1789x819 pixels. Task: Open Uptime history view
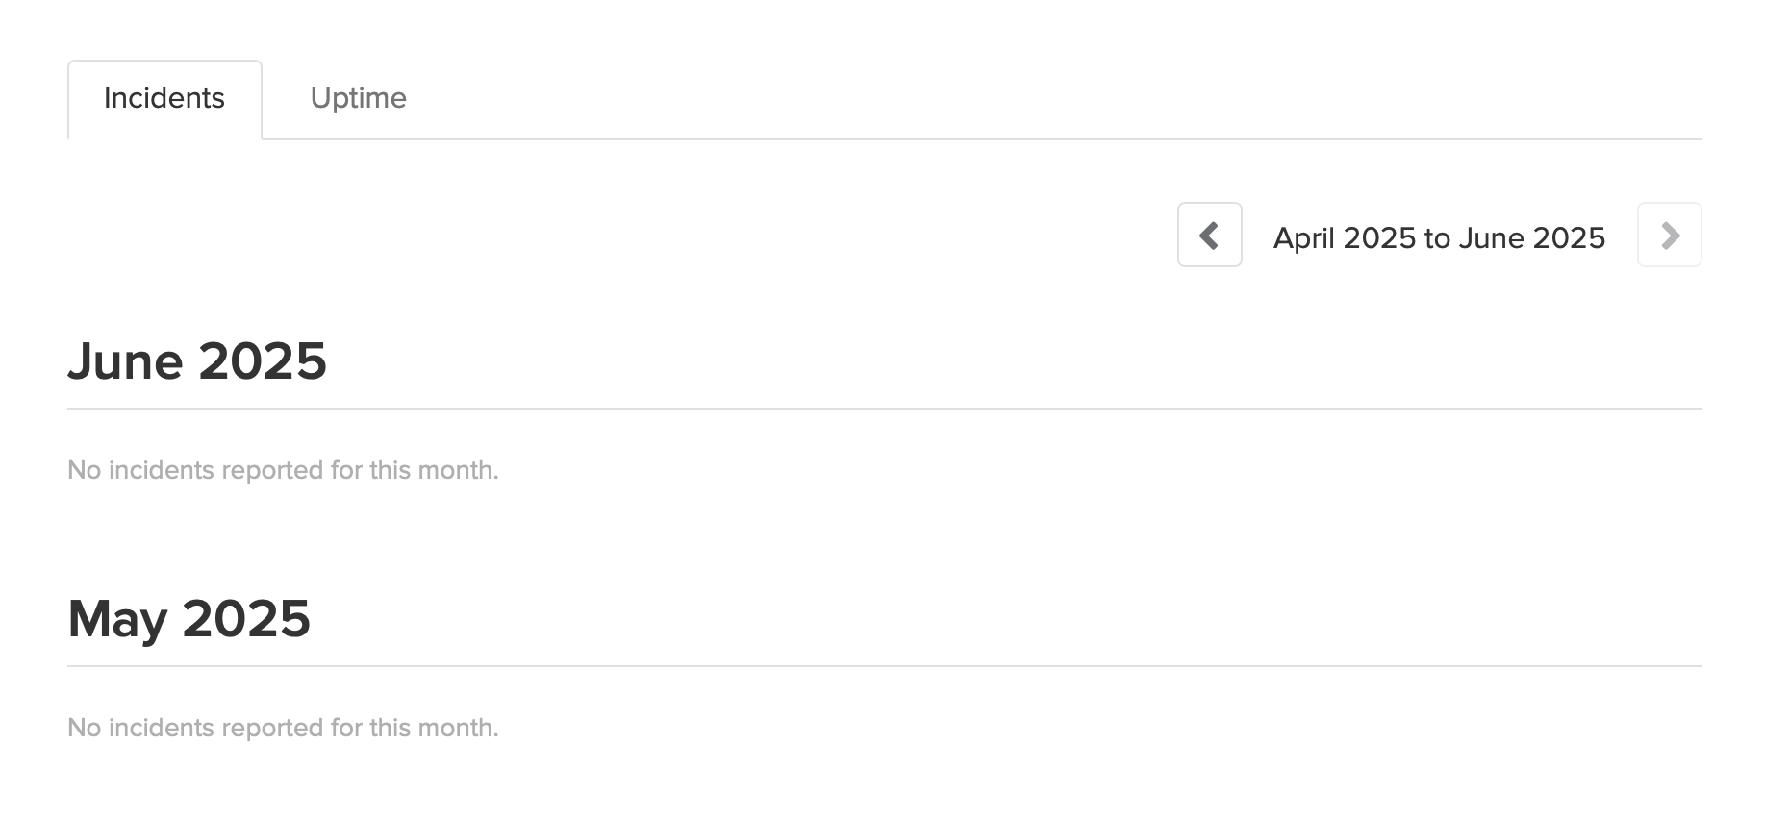[358, 98]
